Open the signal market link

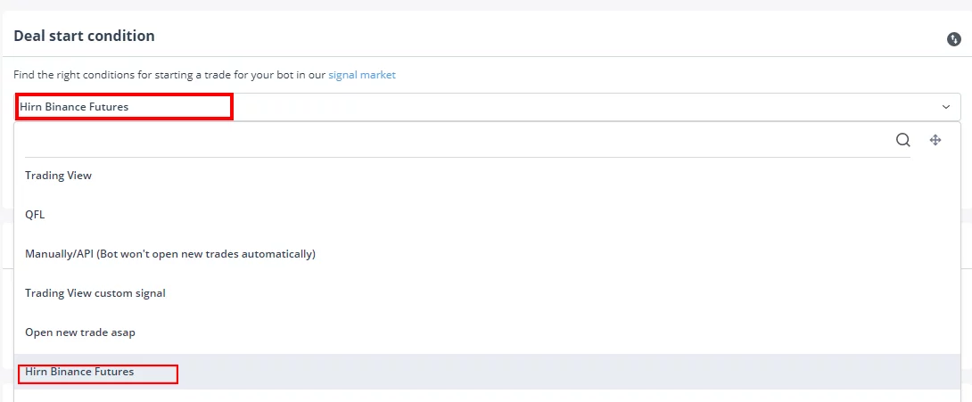coord(362,75)
